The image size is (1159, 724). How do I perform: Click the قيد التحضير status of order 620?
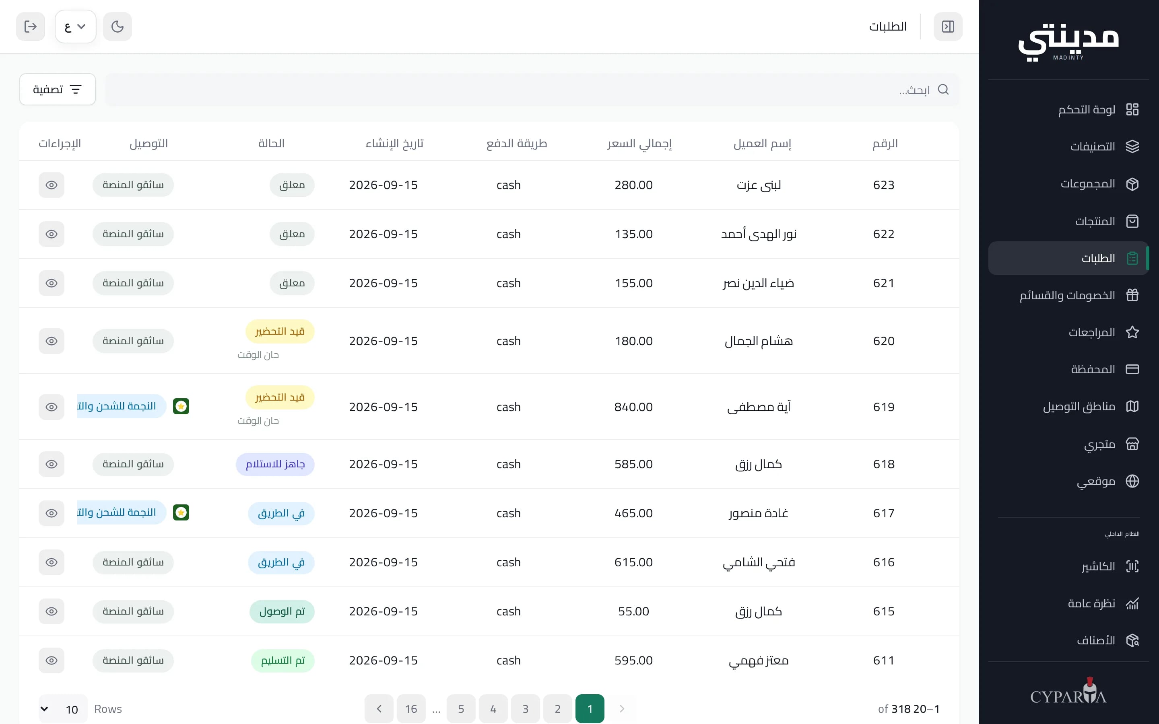(x=280, y=331)
